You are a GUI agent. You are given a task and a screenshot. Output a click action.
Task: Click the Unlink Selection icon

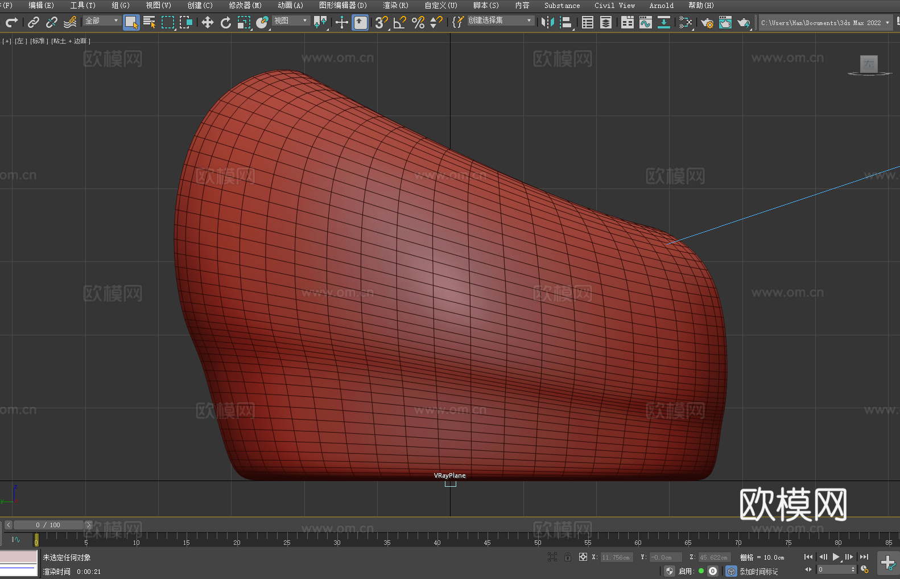[52, 22]
